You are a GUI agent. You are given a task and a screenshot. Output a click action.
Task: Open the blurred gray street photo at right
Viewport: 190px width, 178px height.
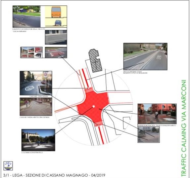point(149,135)
